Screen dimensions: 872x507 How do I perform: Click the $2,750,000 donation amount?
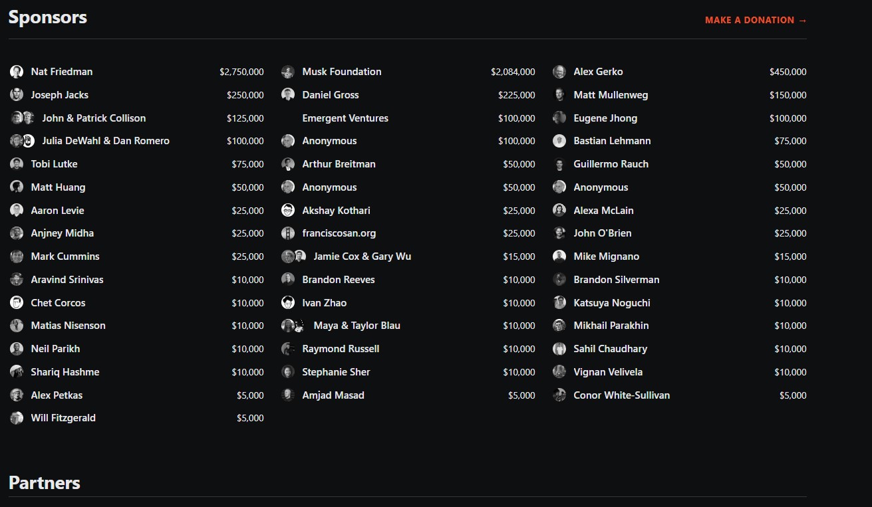241,72
